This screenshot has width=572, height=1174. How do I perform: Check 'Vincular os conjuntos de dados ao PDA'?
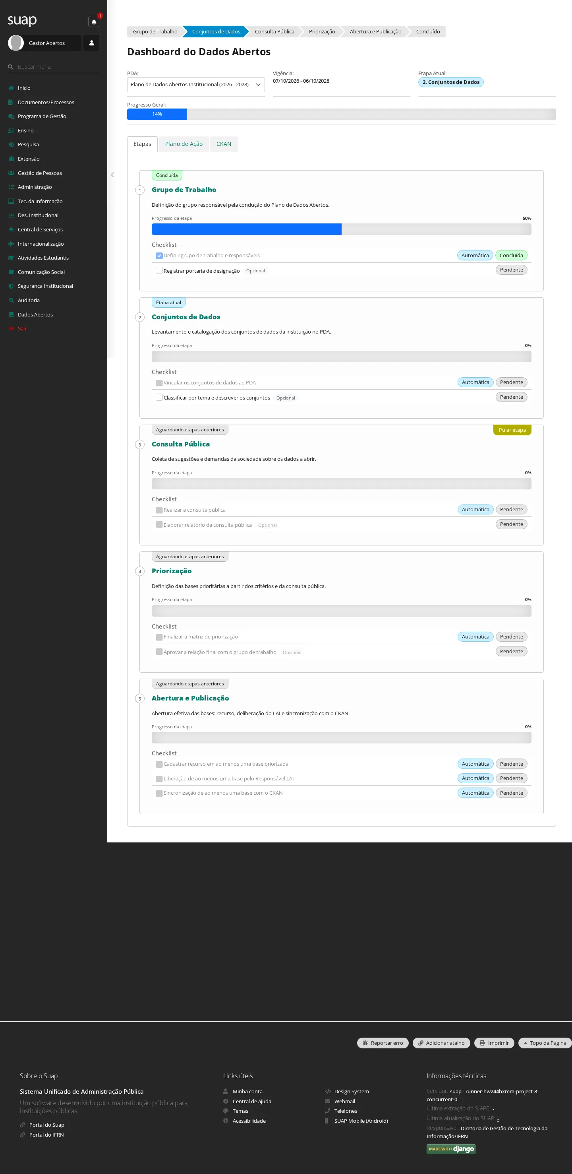[159, 383]
